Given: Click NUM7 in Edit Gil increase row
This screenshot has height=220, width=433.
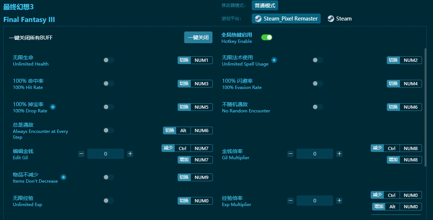Looking at the screenshot, I should pyautogui.click(x=201, y=160).
